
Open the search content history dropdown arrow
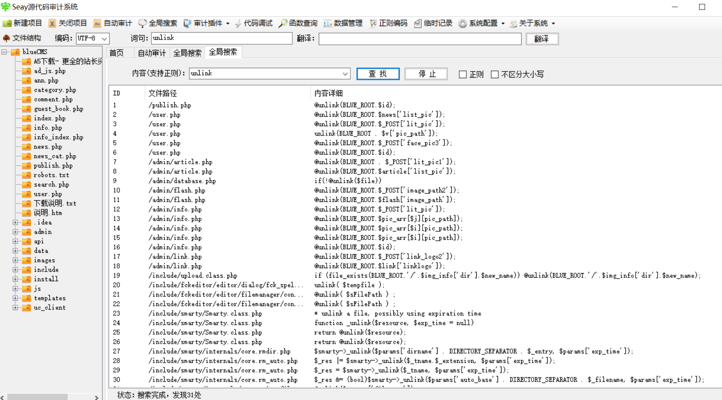tap(345, 74)
